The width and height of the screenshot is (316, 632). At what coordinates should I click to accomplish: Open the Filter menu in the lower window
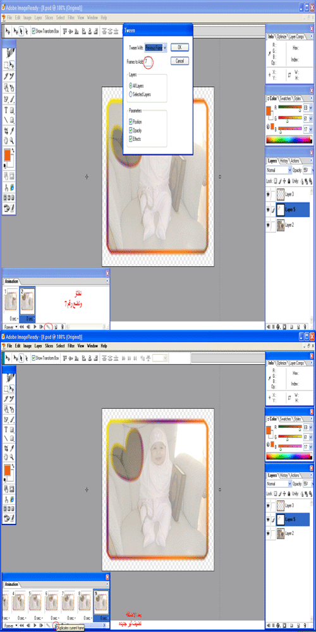pyautogui.click(x=71, y=346)
